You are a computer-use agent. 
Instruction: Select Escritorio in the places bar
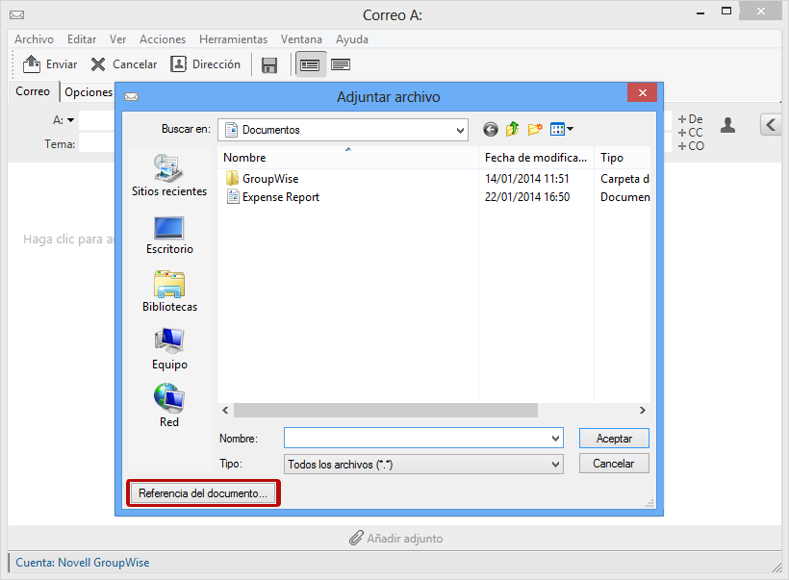[x=169, y=235]
